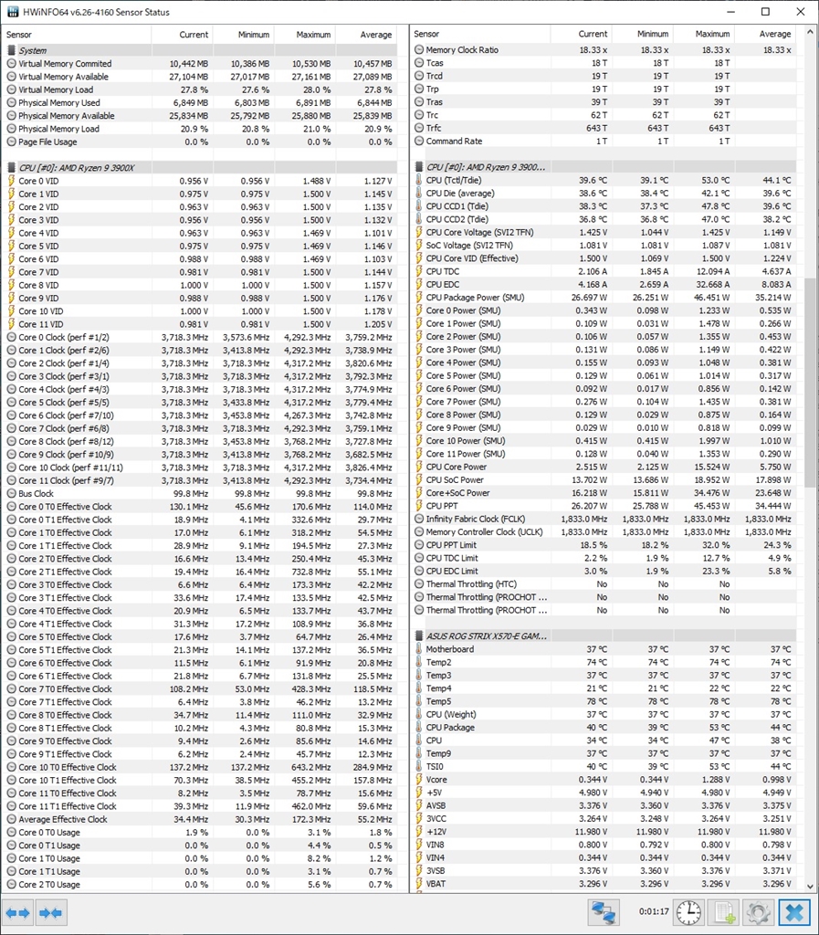Click the right pane Maximum column header
This screenshot has width=819, height=935.
(x=703, y=34)
